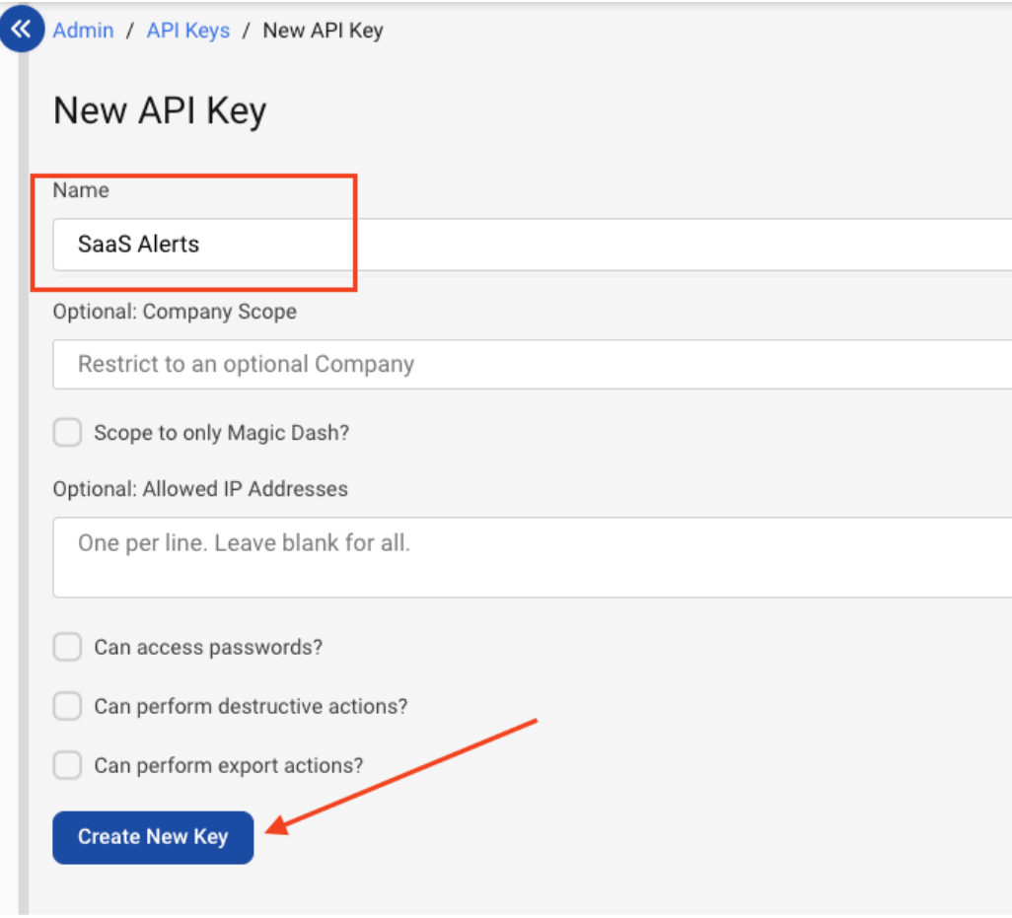Enable Can perform destructive actions
The image size is (1012, 918).
tap(66, 706)
